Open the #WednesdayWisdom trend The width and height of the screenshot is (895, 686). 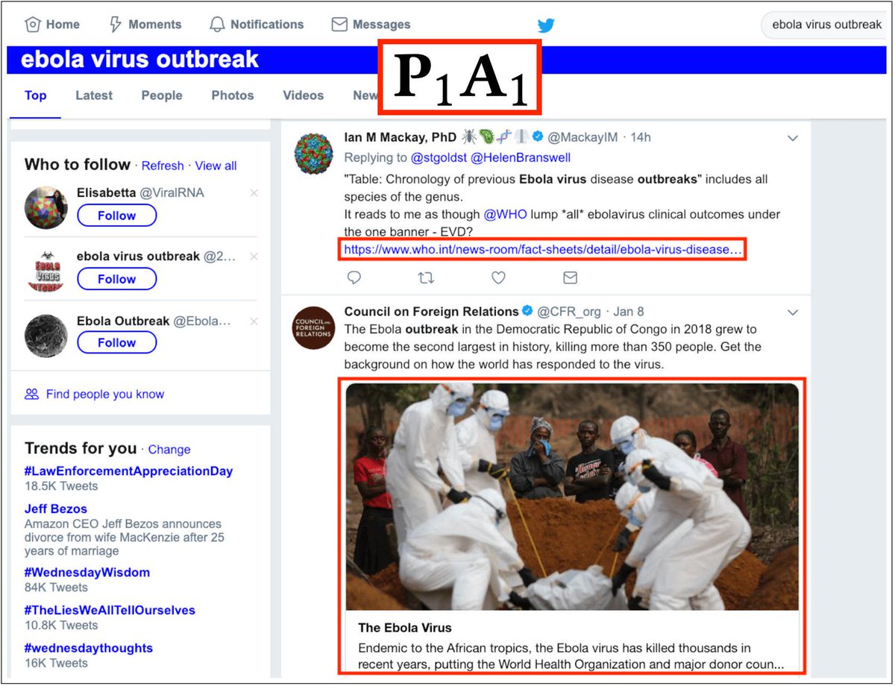[x=87, y=573]
